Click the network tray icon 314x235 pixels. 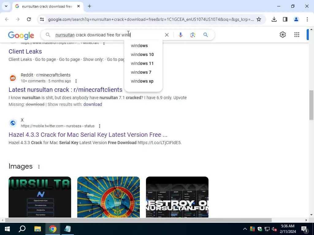pyautogui.click(x=267, y=229)
